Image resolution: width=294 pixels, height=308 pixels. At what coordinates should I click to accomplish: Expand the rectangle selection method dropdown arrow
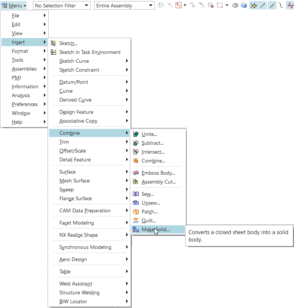[x=227, y=6]
